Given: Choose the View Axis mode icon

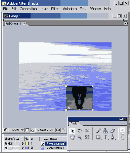Looking at the screenshot, I should [123, 139].
